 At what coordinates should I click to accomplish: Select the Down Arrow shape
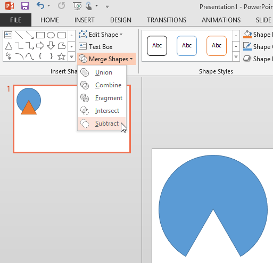51,46
